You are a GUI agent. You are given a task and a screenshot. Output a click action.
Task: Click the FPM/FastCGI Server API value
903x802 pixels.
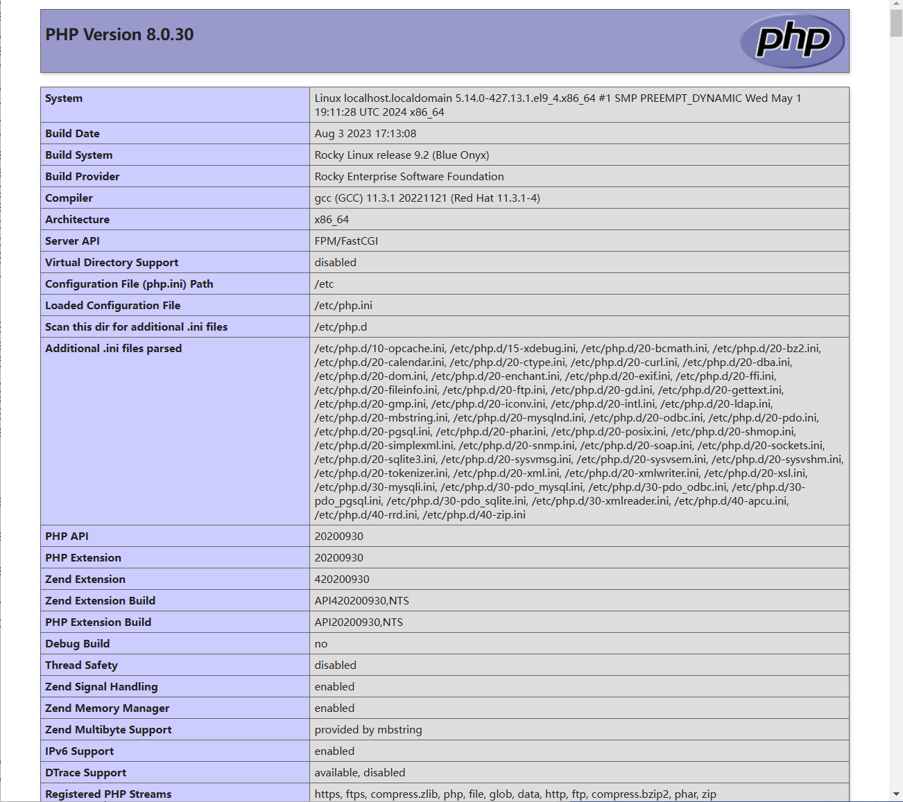point(346,241)
